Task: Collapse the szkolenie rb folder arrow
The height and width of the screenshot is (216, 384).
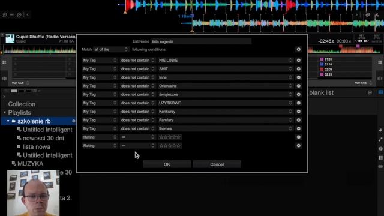Action: click(8, 121)
